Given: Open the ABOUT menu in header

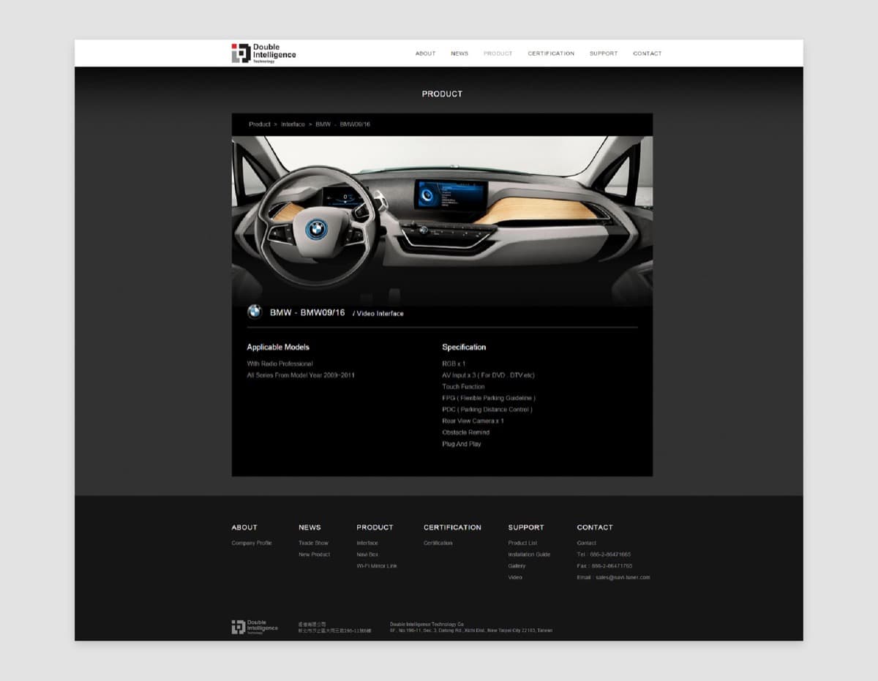Looking at the screenshot, I should [x=425, y=53].
